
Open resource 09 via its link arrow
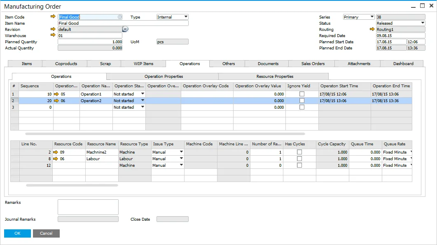coord(56,152)
